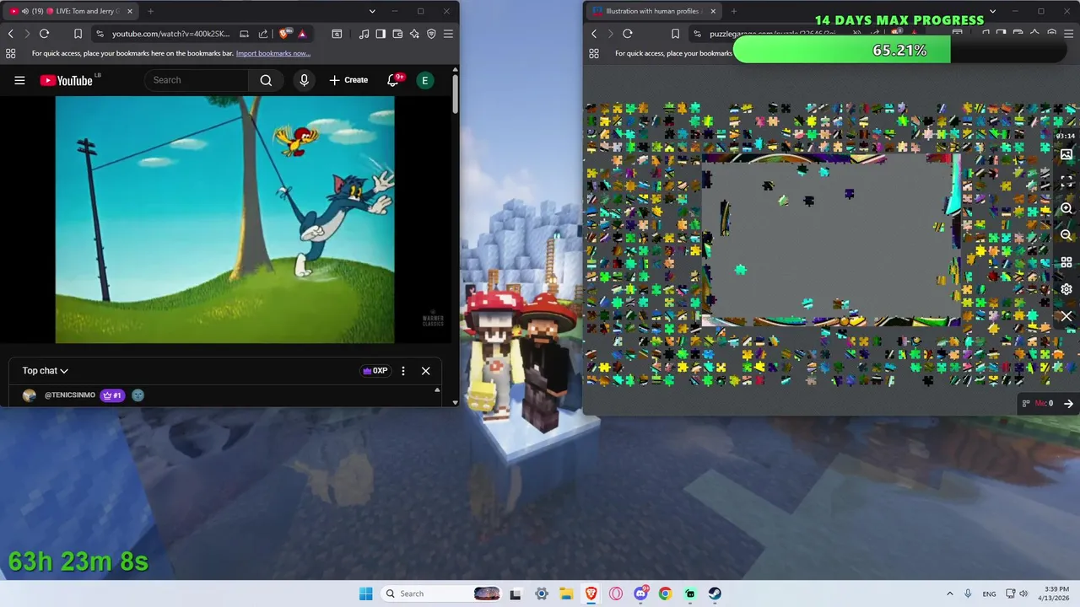Show hidden system tray icons
The width and height of the screenshot is (1080, 607).
click(x=949, y=594)
